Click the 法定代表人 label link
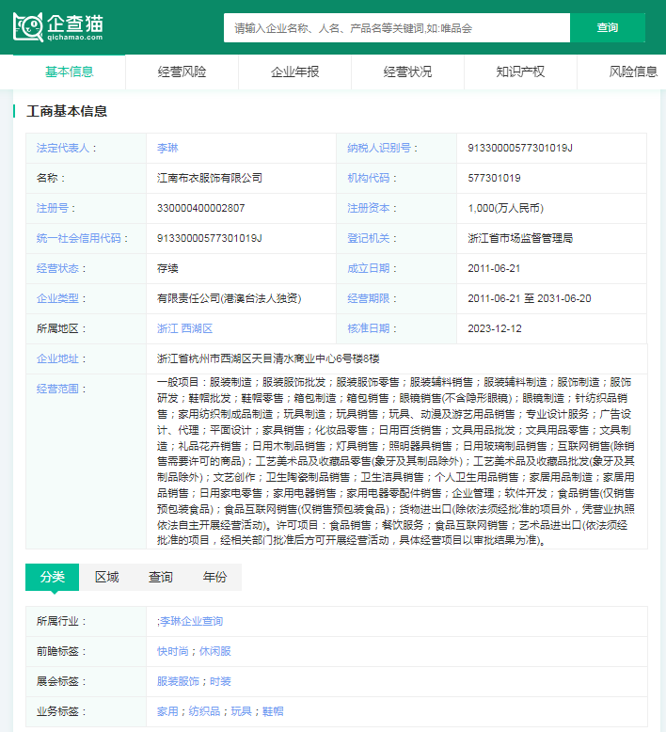This screenshot has width=666, height=732. pyautogui.click(x=62, y=148)
